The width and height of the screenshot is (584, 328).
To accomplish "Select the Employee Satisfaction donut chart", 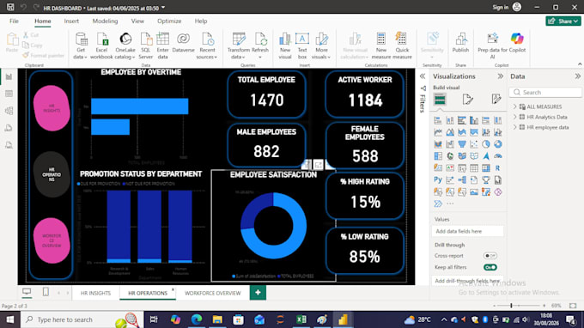I will pos(273,226).
